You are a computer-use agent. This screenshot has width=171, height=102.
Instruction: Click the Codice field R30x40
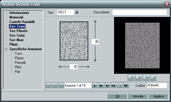[157, 86]
